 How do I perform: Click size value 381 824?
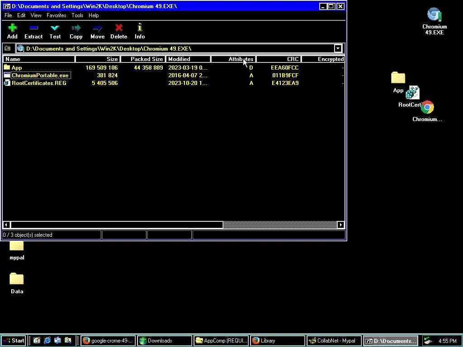coord(107,75)
